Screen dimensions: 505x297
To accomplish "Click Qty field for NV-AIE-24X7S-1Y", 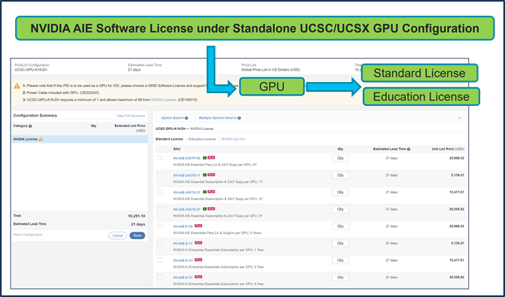I will (340, 175).
